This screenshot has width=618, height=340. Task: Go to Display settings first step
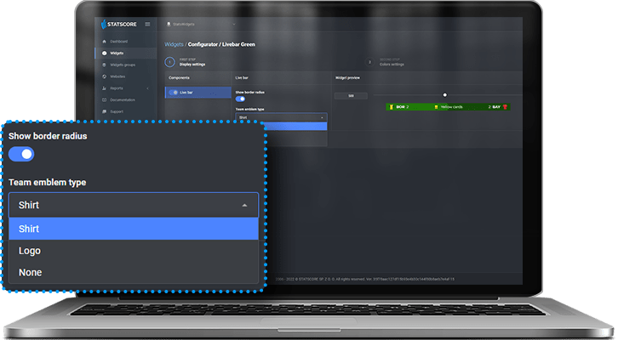(x=192, y=62)
